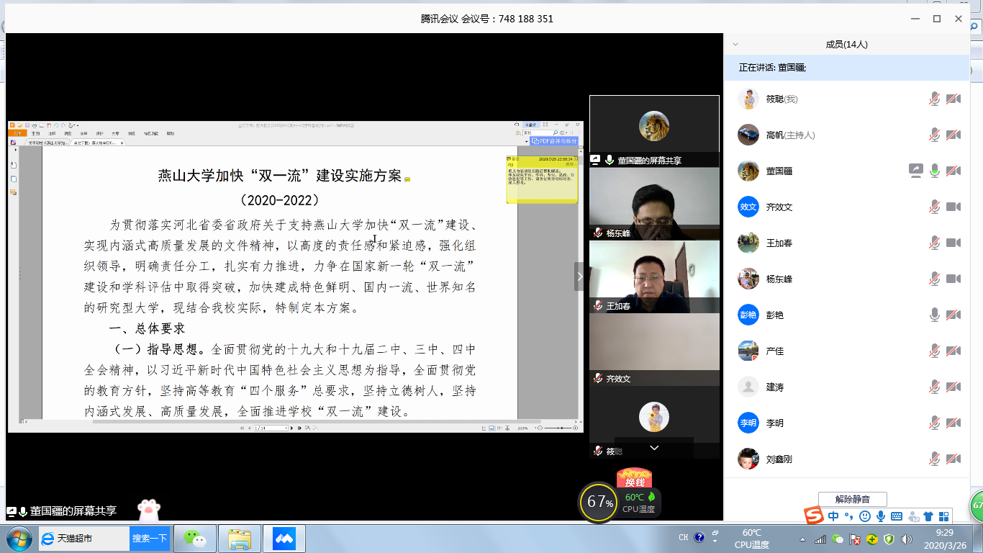Show hidden system tray icons arrow
This screenshot has height=553, width=983.
click(802, 539)
